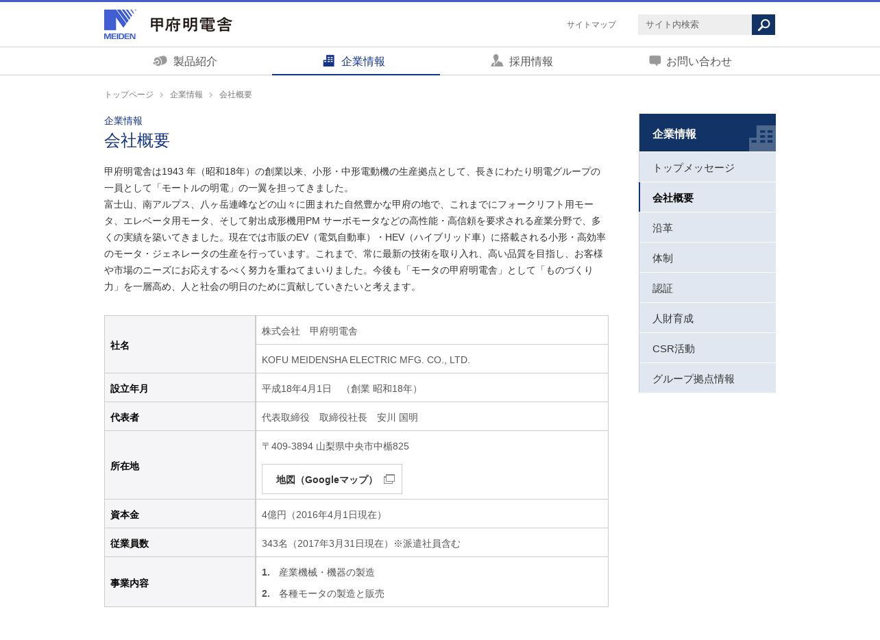Click the 4億円 capital cell

pyautogui.click(x=432, y=514)
